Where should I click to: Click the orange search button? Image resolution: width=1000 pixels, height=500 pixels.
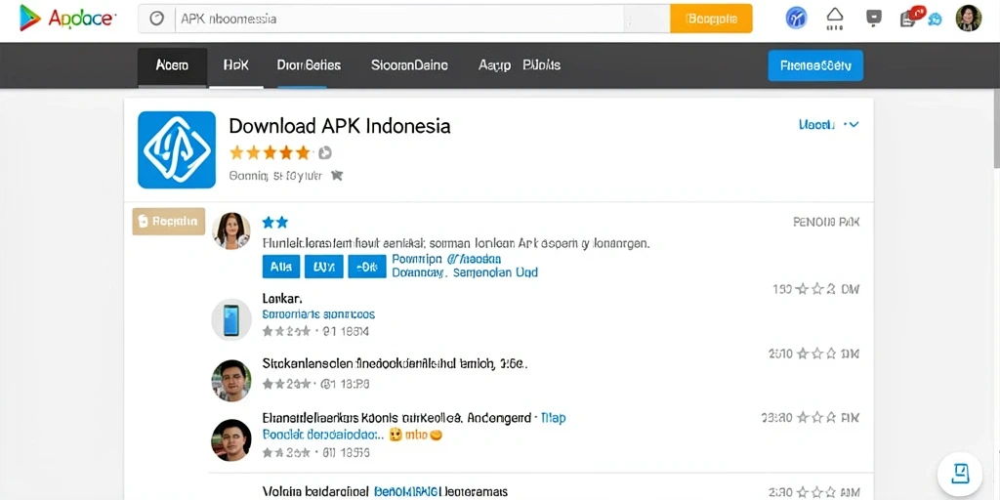coord(711,19)
